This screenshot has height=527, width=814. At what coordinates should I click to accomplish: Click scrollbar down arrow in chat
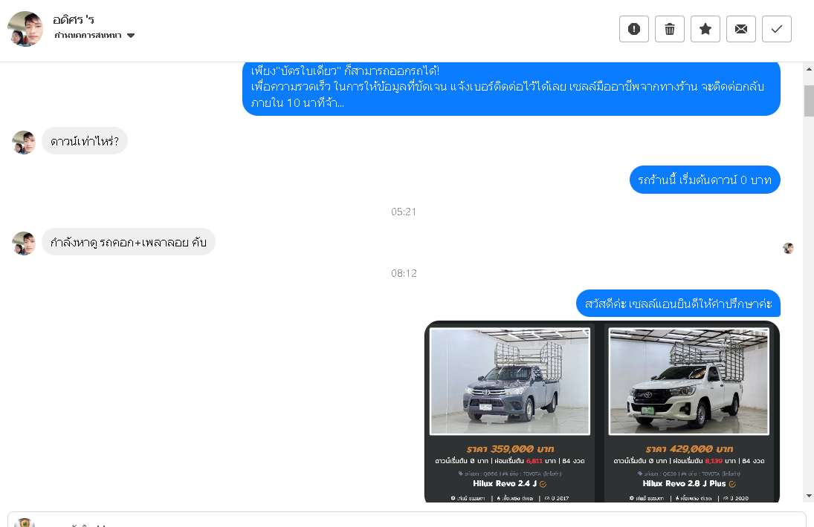[809, 496]
